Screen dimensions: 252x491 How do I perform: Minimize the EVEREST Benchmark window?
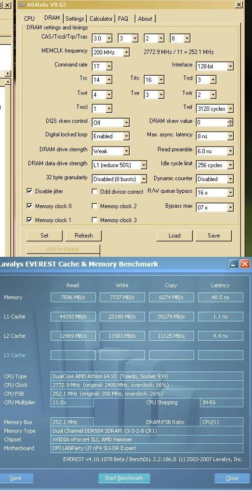(234, 264)
